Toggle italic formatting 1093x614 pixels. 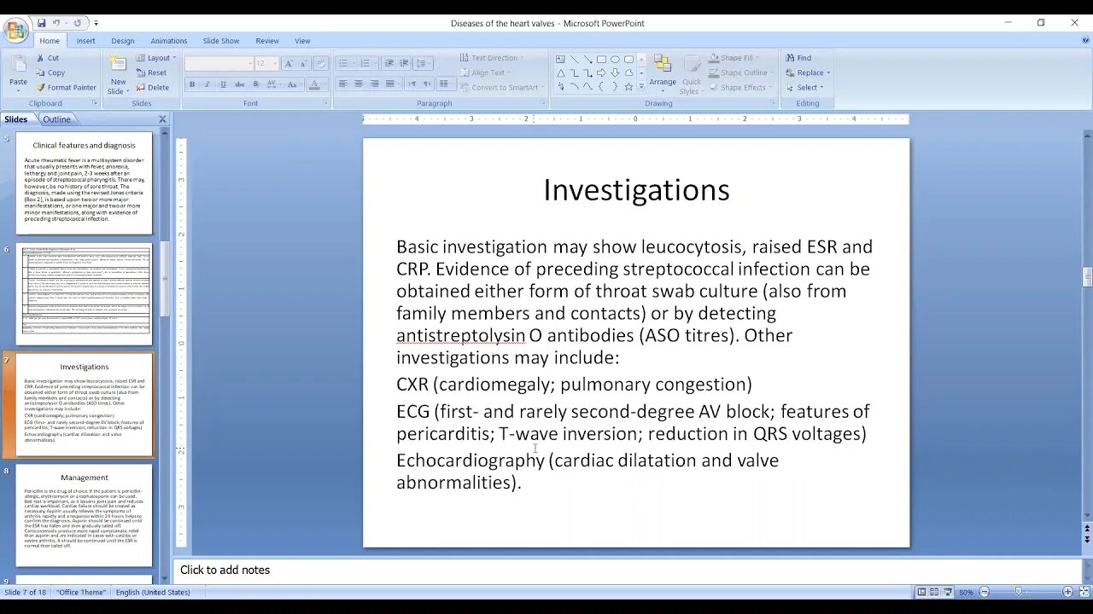[x=207, y=84]
